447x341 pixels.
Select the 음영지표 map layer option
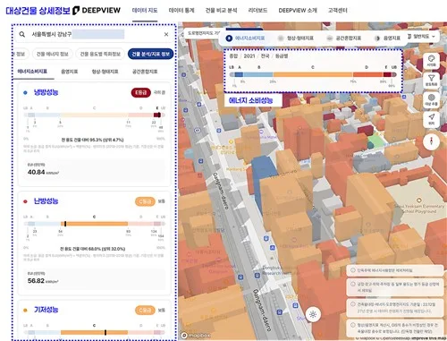coord(387,38)
